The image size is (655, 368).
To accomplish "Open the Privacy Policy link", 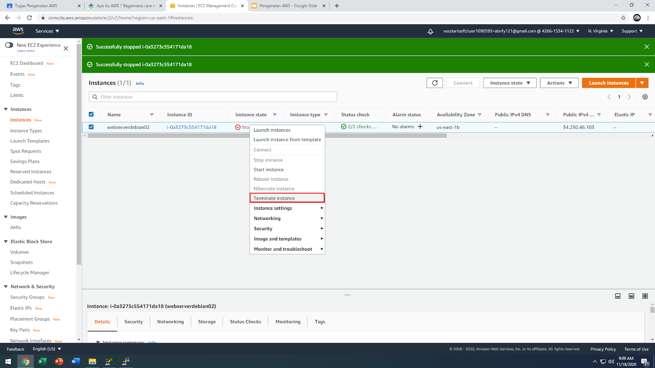I will click(x=603, y=349).
